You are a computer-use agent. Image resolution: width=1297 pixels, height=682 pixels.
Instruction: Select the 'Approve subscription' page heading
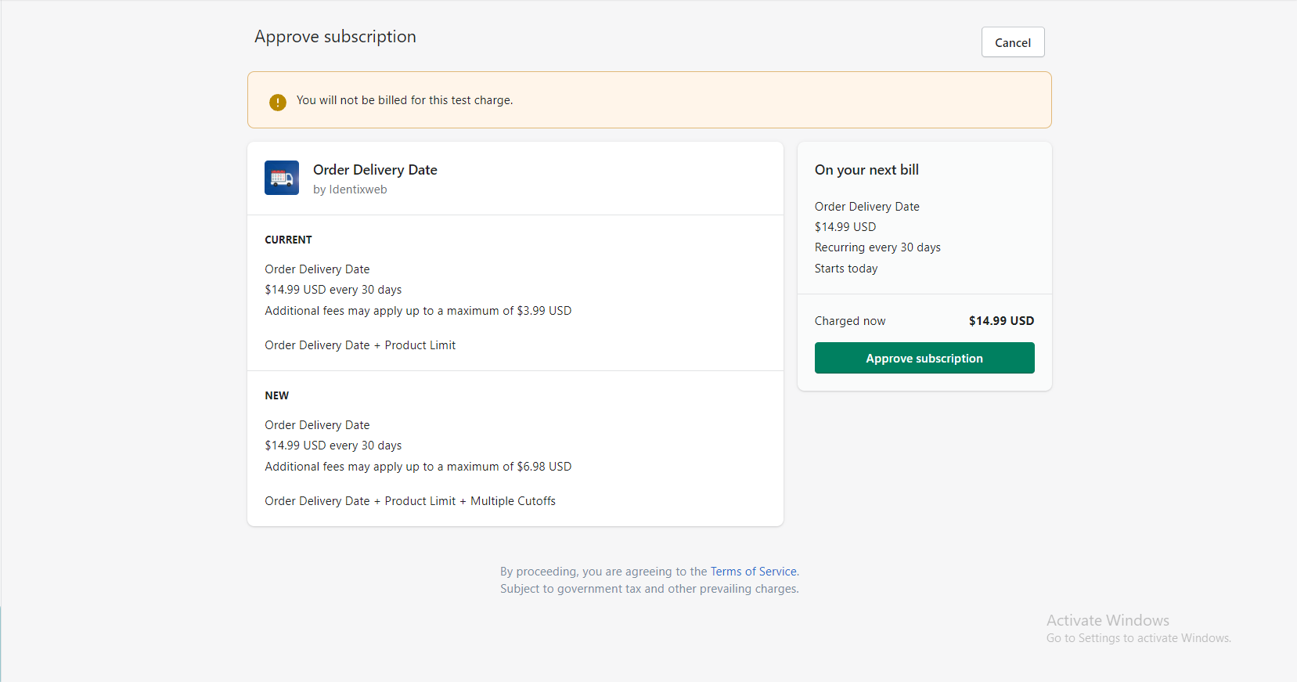click(335, 37)
